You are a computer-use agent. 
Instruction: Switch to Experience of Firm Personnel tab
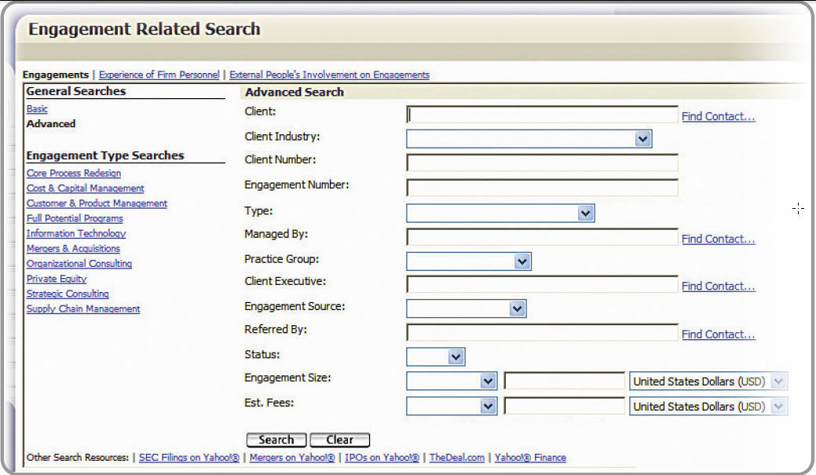pyautogui.click(x=159, y=75)
